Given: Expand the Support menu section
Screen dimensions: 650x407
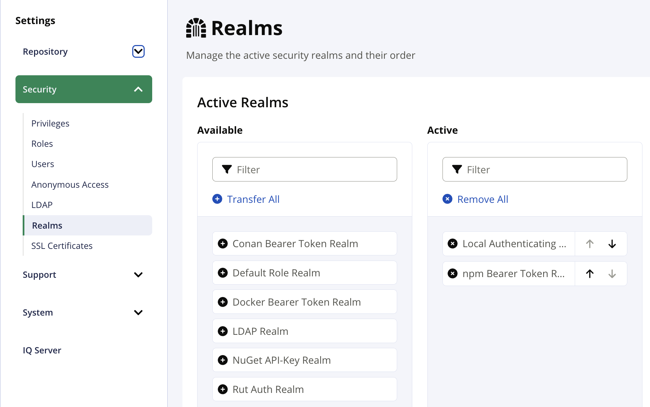Looking at the screenshot, I should pos(138,275).
